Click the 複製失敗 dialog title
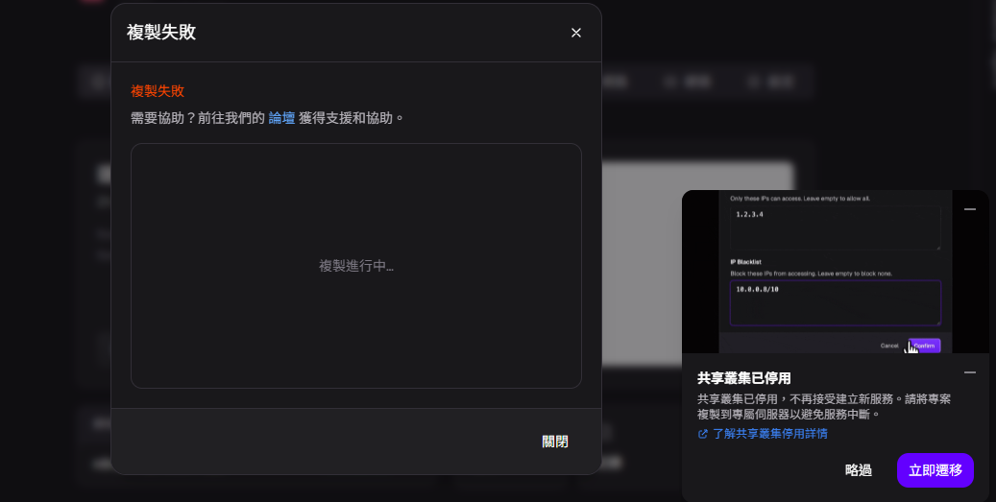The height and width of the screenshot is (502, 996). (x=161, y=33)
